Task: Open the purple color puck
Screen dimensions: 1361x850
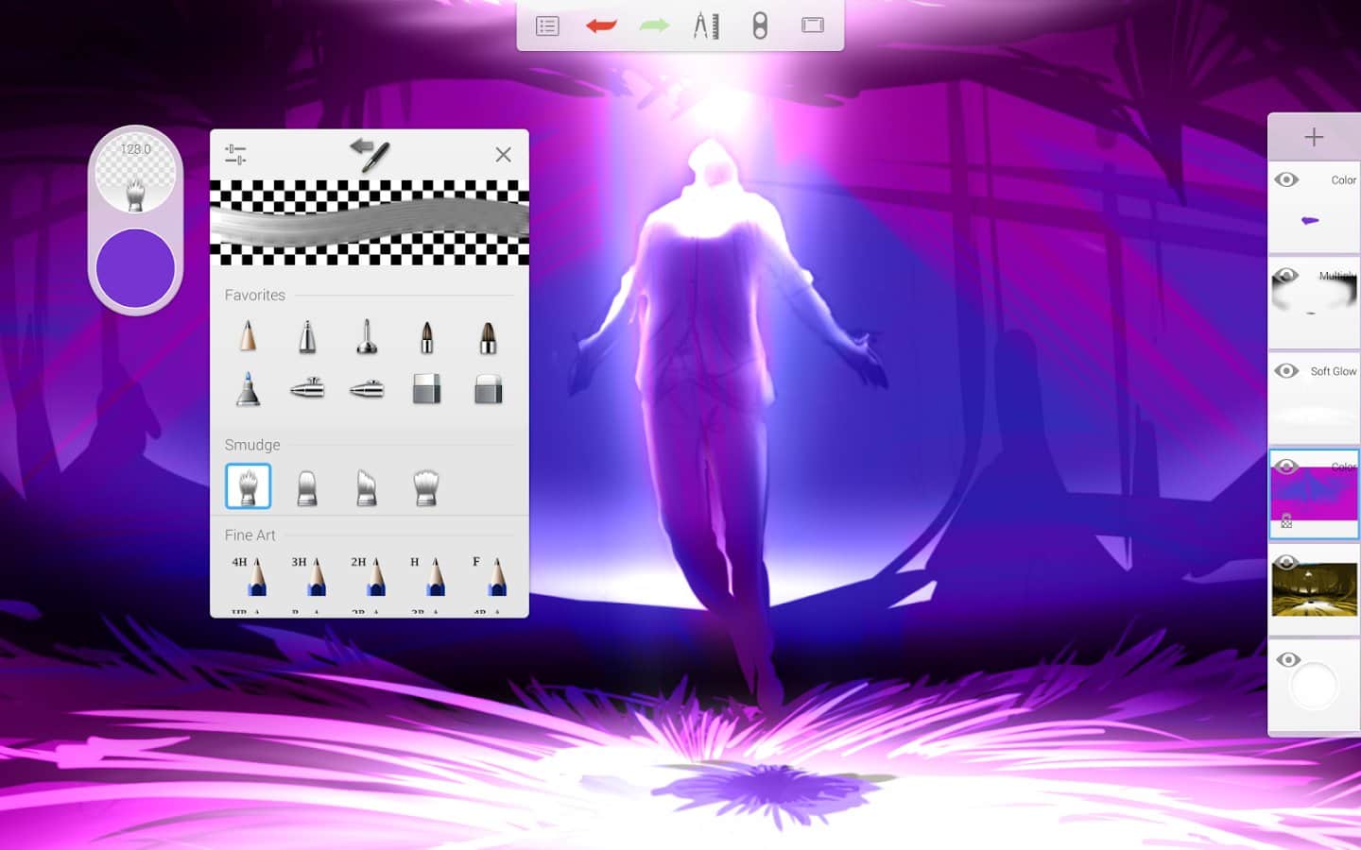Action: coord(135,268)
